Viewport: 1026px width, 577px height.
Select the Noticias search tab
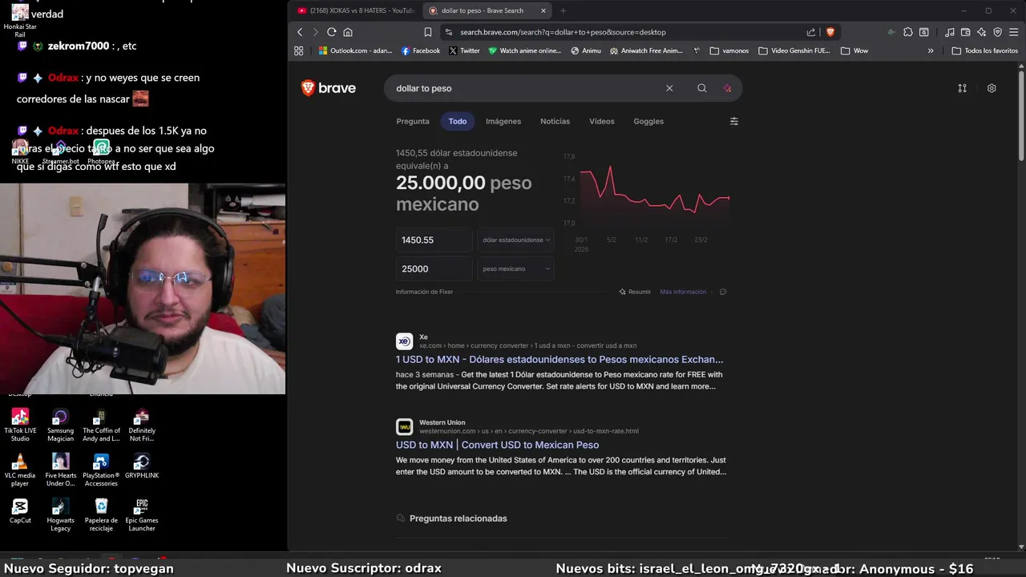click(555, 121)
